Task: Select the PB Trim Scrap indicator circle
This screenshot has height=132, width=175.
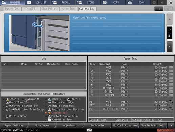Action: [x=4, y=116]
